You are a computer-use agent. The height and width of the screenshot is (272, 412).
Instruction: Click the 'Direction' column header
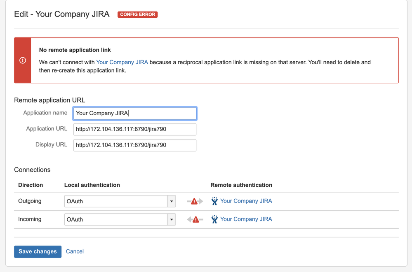[31, 185]
